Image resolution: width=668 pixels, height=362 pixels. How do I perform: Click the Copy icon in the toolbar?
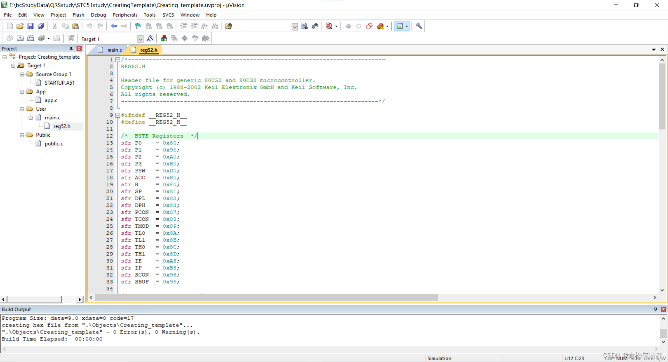65,26
